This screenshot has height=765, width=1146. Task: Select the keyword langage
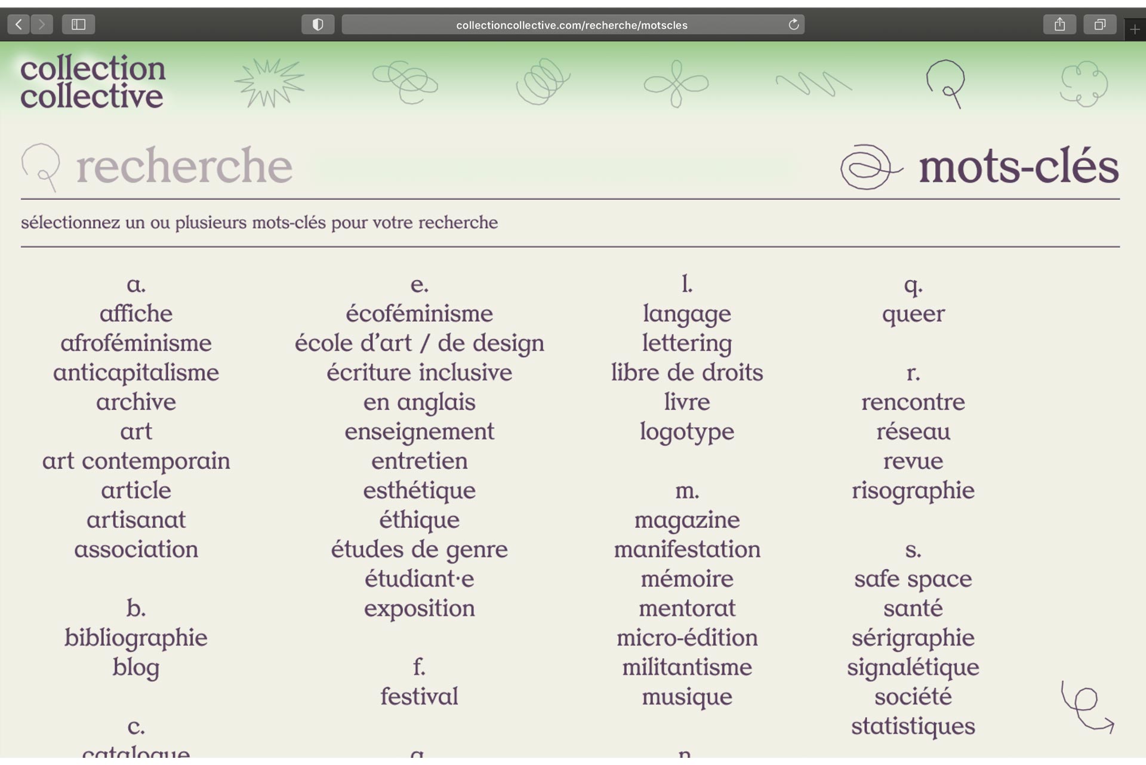tap(687, 314)
